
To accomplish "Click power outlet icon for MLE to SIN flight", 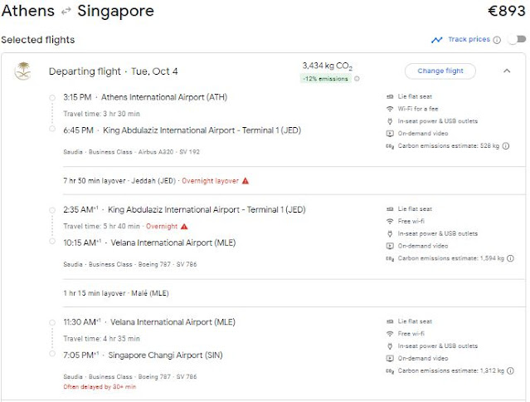I will click(390, 346).
